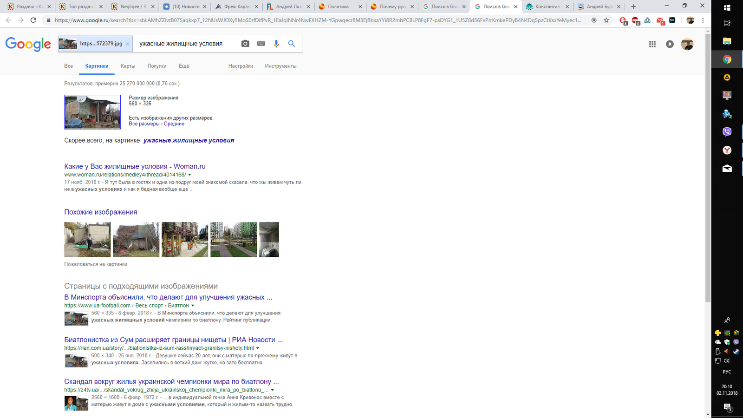Screen dimensions: 743x418
Task: Open the Инструменты search tools
Action: pos(280,66)
